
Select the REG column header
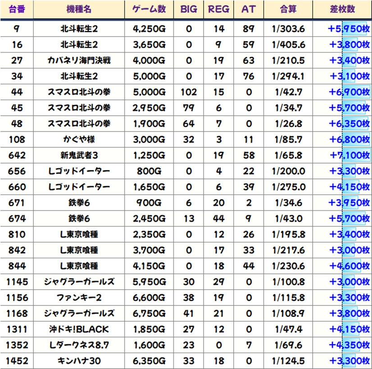(218, 10)
